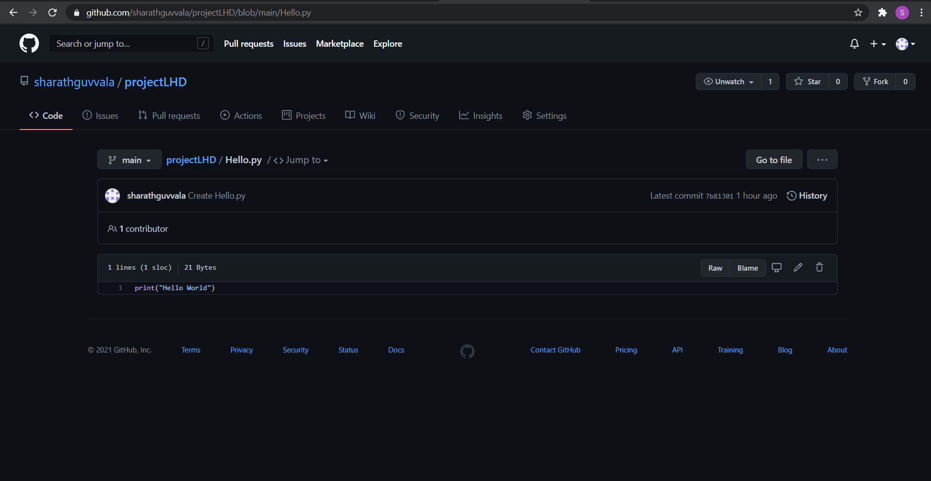The image size is (931, 481).
Task: Edit Hello.py with the pencil icon
Action: [798, 267]
